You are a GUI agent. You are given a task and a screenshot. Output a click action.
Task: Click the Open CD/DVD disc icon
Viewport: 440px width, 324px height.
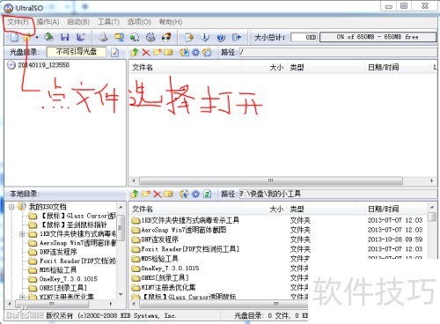(48, 37)
